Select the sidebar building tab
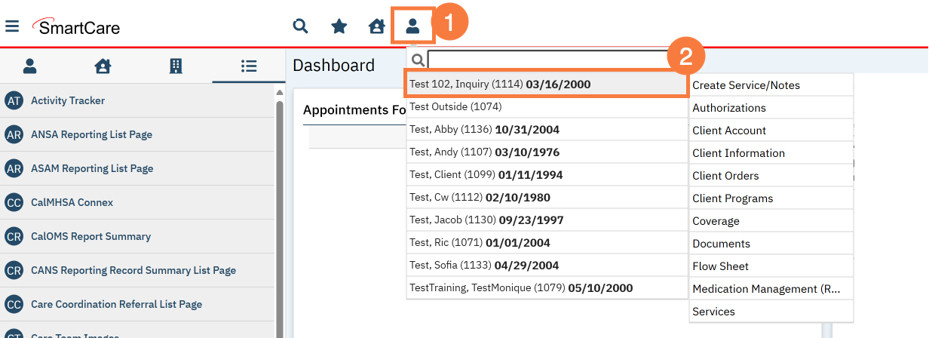 (x=176, y=66)
